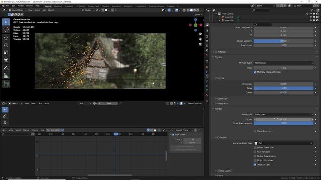The width and height of the screenshot is (321, 180).
Task: Click the Normalize button in graph editor
Action: [x=54, y=130]
